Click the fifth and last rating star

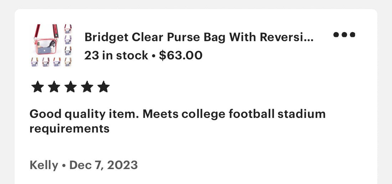click(103, 86)
